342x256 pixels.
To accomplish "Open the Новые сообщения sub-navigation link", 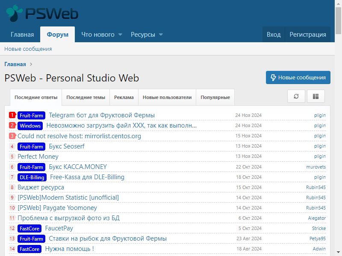I will [28, 49].
